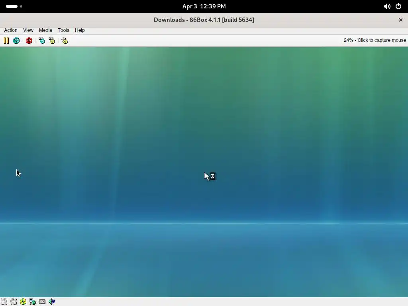The width and height of the screenshot is (408, 306).
Task: Open the Tools menu
Action: coord(63,30)
